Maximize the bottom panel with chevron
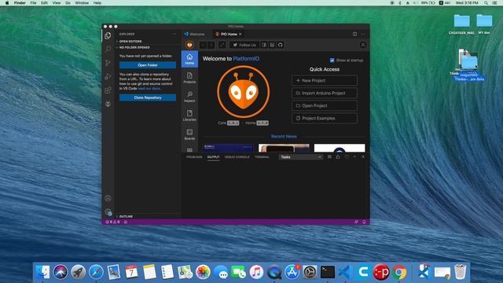This screenshot has height=283, width=503. [354, 157]
